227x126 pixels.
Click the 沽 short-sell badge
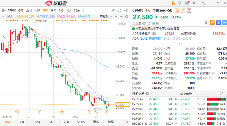(x=183, y=10)
